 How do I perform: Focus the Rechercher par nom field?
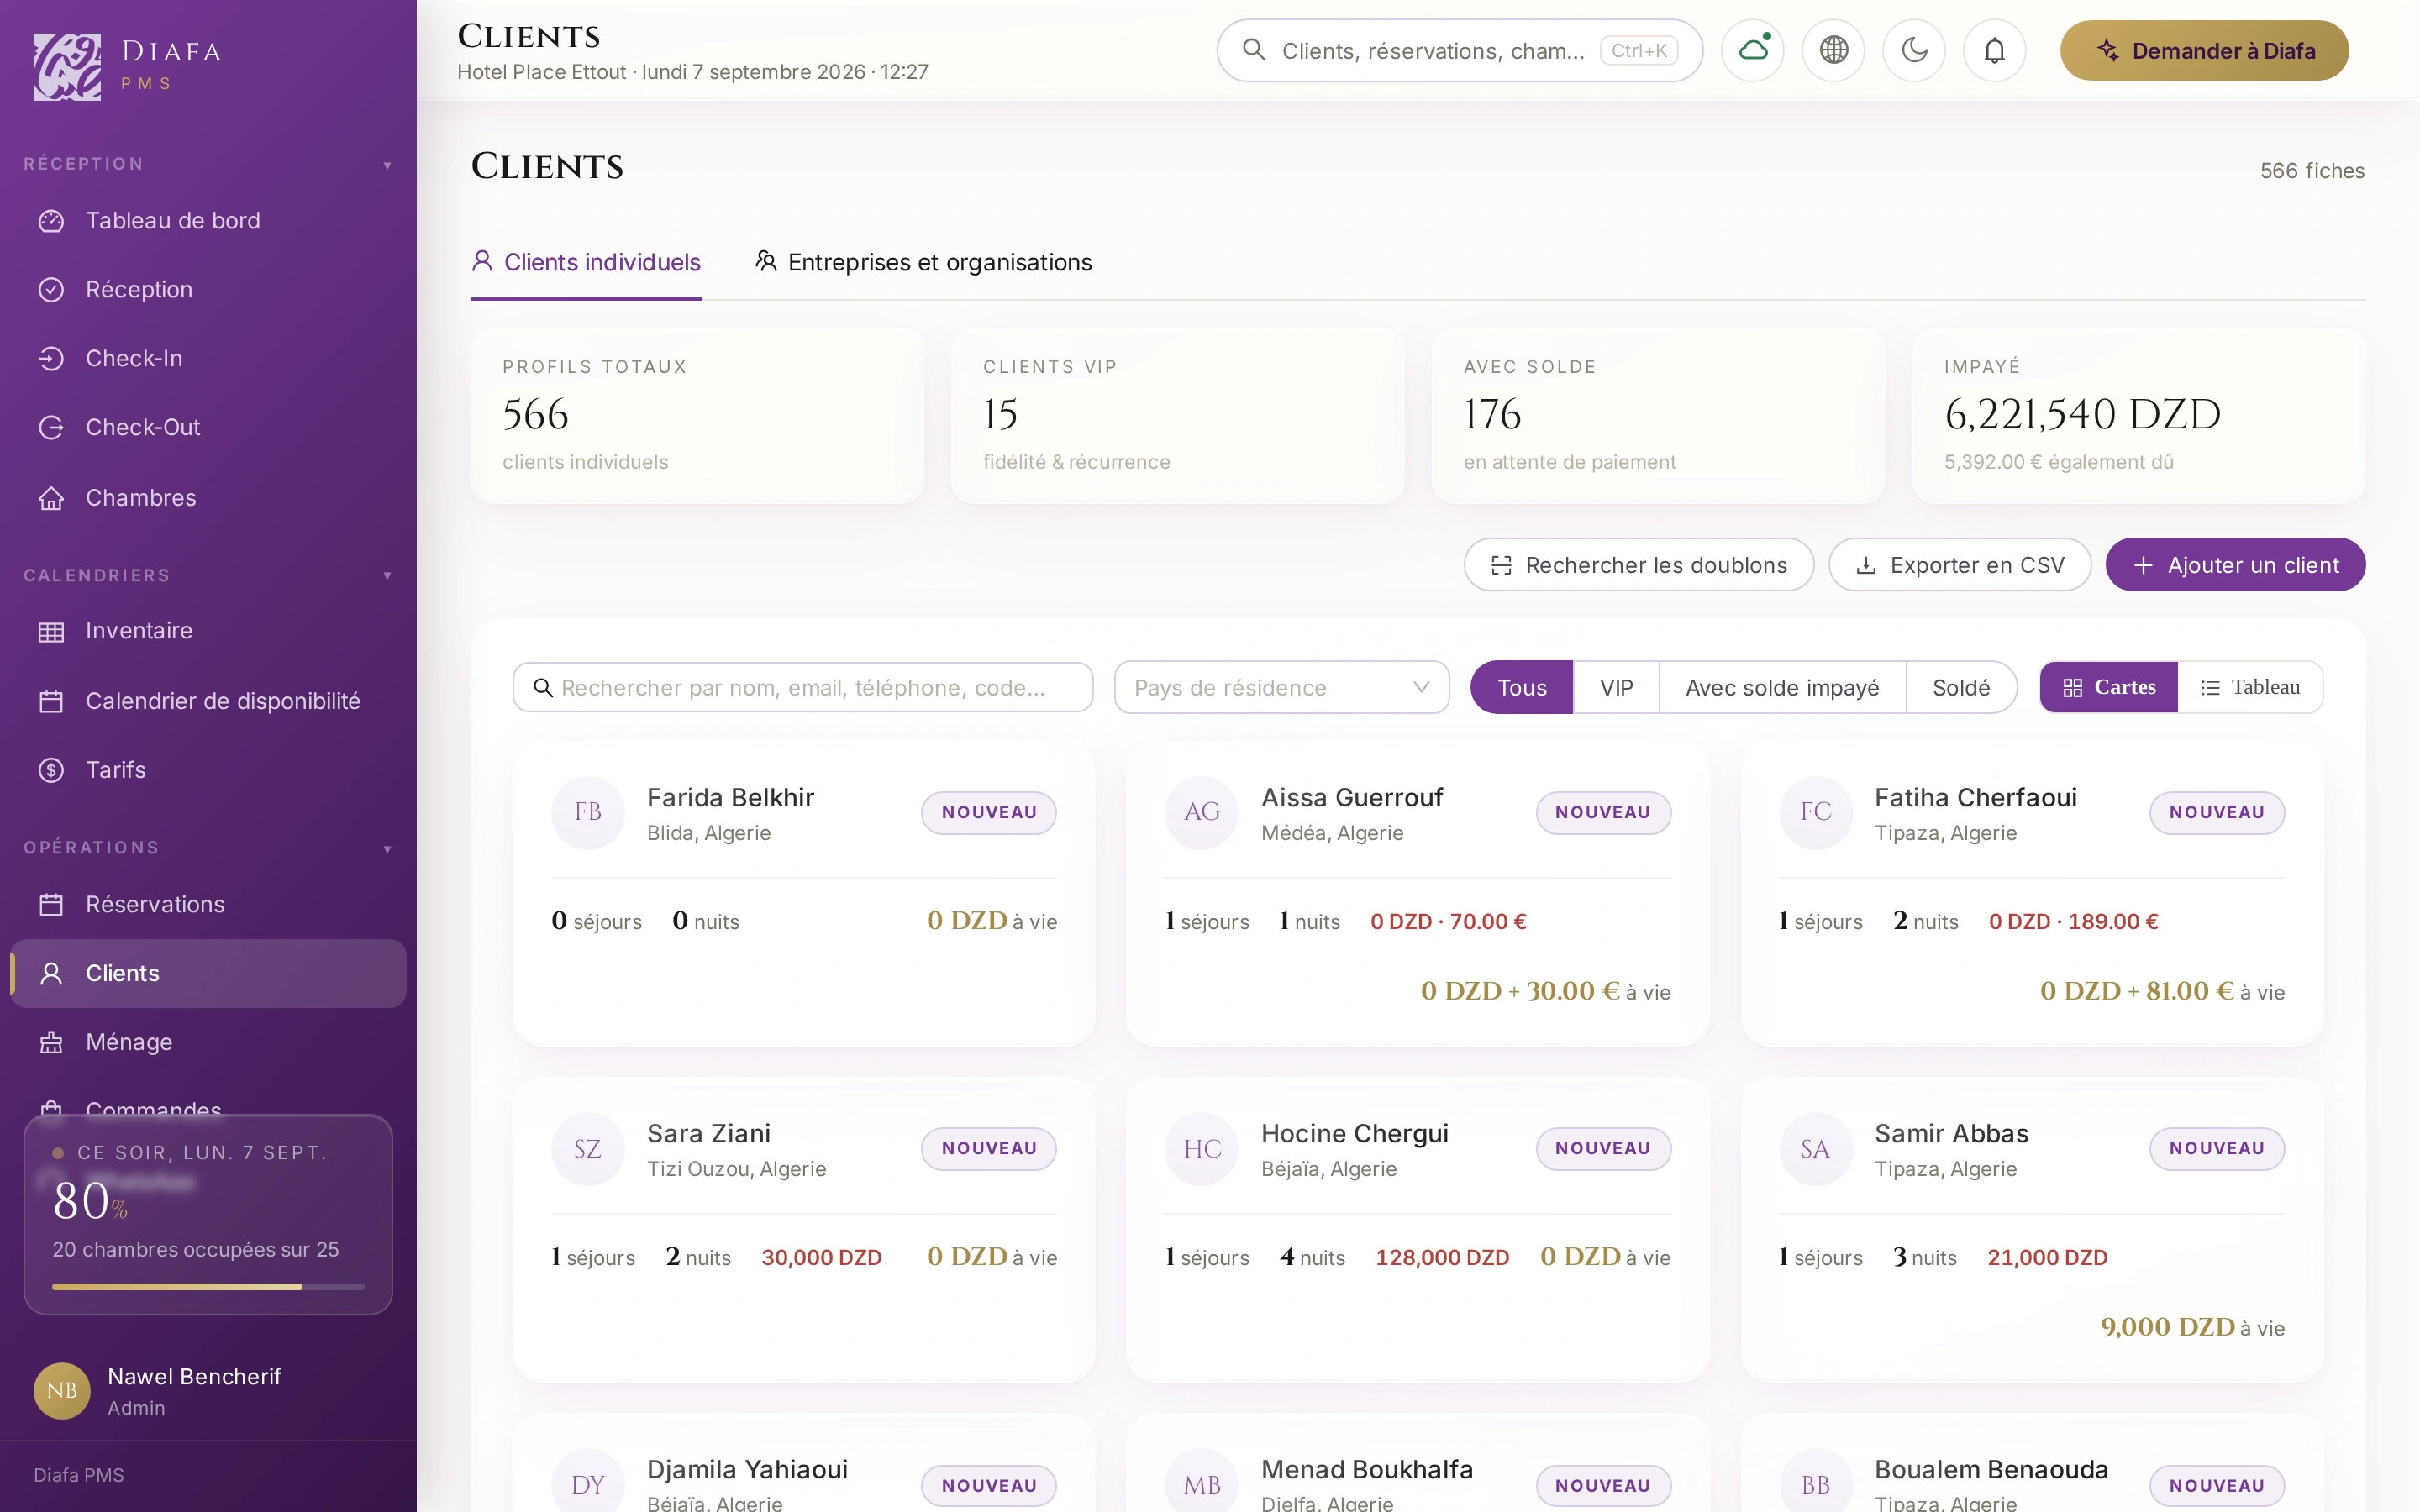[x=803, y=687]
